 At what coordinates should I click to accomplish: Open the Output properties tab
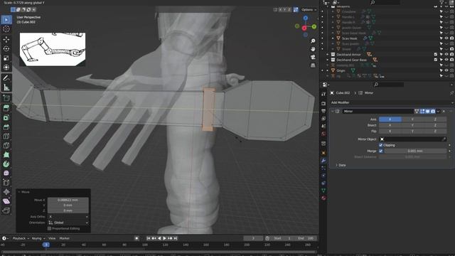click(324, 111)
